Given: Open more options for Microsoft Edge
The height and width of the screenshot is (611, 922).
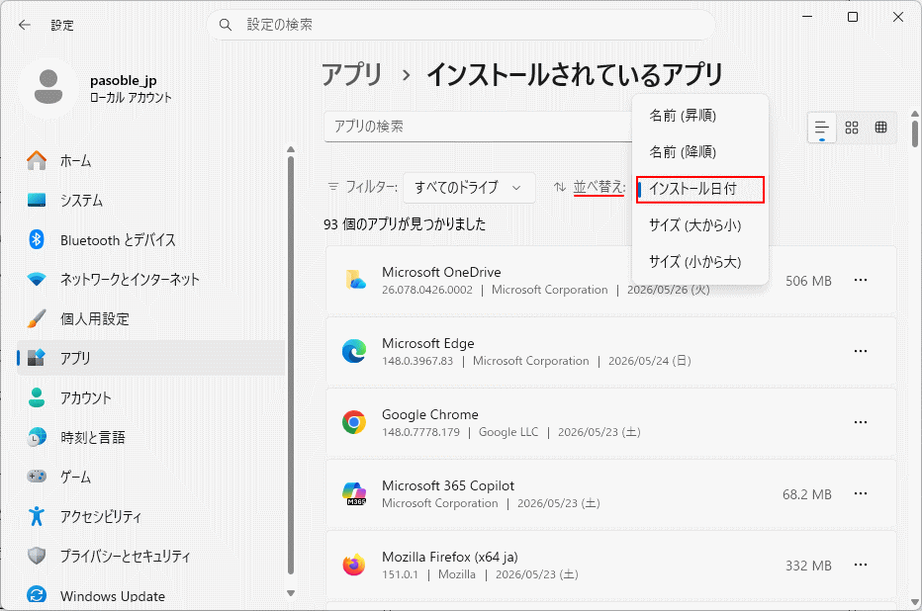Looking at the screenshot, I should 861,351.
